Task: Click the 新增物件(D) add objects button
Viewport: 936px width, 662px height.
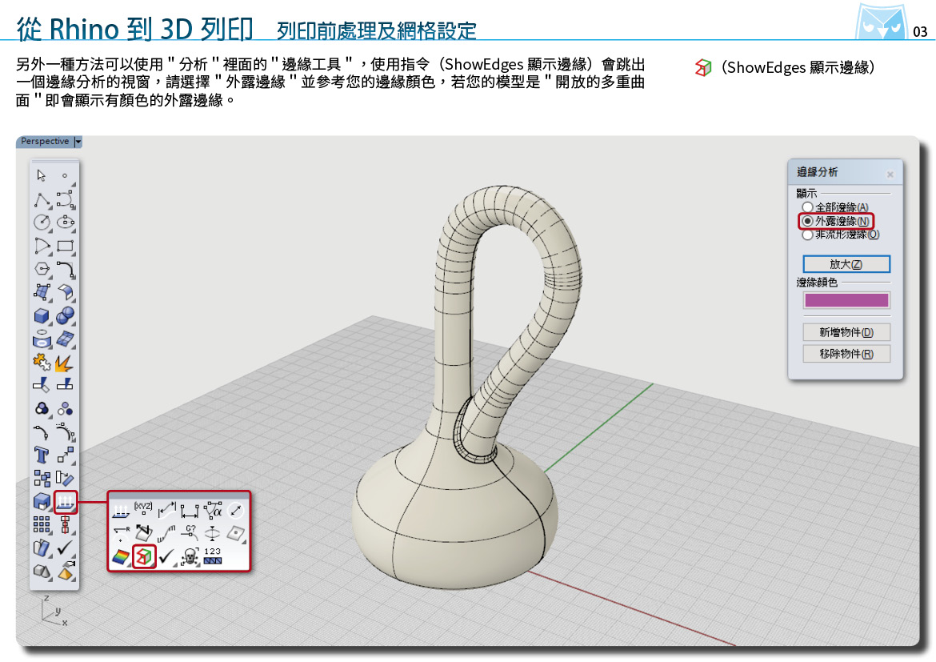Action: (x=846, y=332)
